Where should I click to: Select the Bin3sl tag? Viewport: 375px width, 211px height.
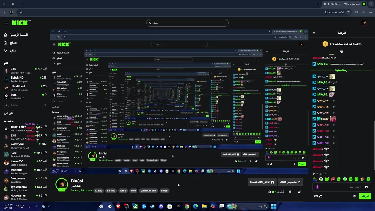point(164,190)
